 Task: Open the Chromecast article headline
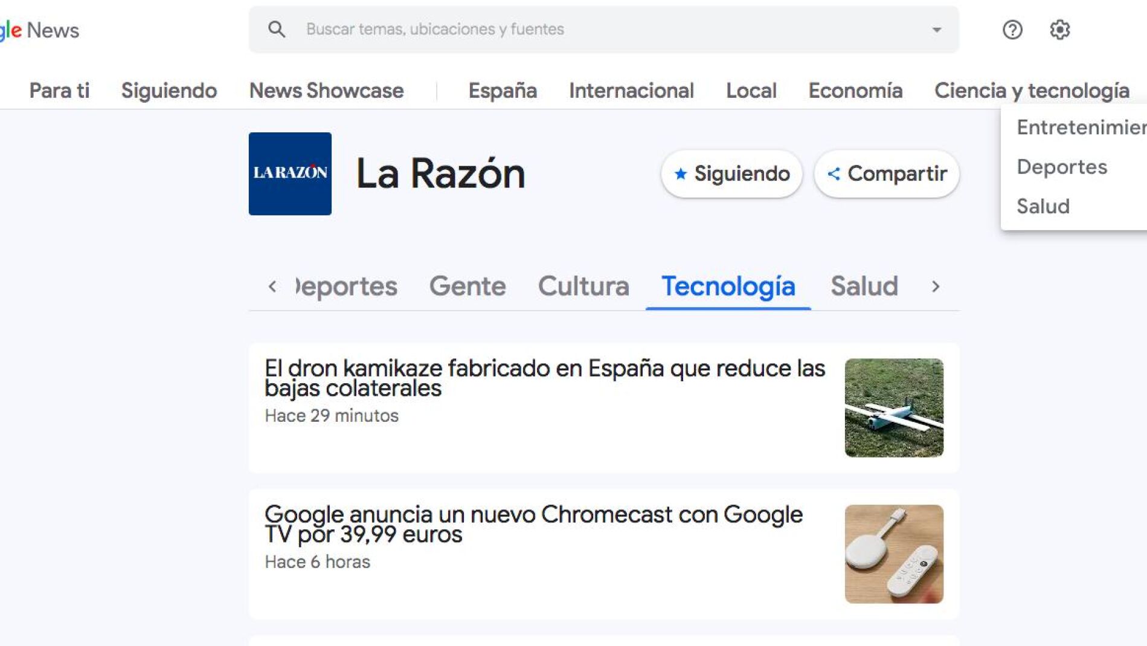point(533,524)
